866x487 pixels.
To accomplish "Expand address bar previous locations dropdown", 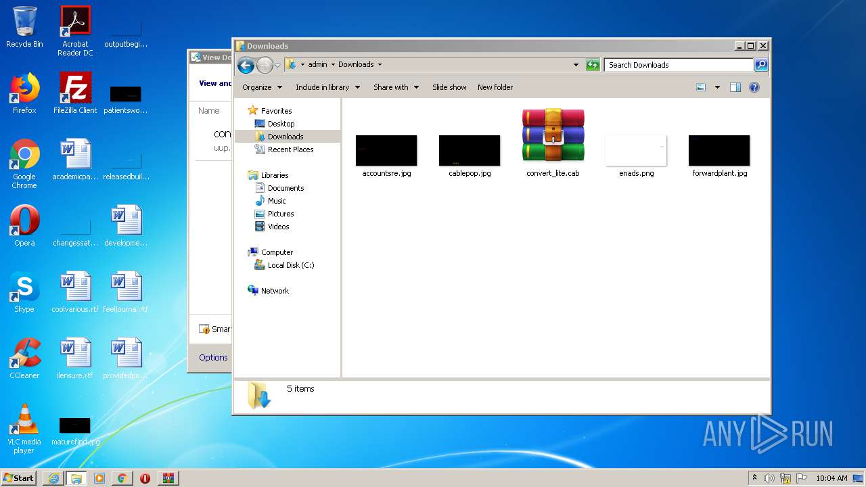I will coord(576,65).
